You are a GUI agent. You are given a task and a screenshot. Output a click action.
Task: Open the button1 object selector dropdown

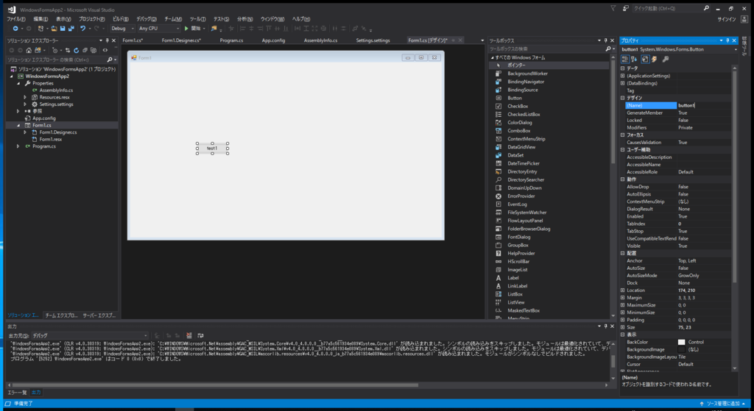[x=736, y=49]
